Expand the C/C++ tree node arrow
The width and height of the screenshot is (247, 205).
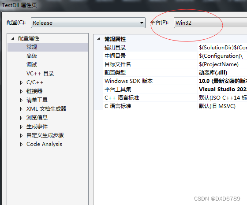pyautogui.click(x=21, y=82)
